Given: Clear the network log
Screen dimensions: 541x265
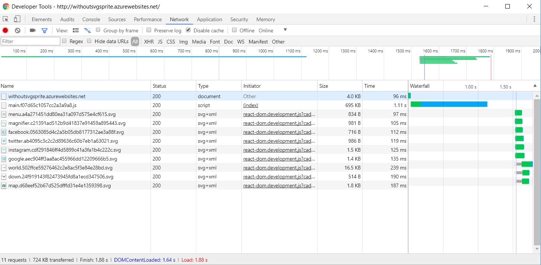Looking at the screenshot, I should [17, 30].
